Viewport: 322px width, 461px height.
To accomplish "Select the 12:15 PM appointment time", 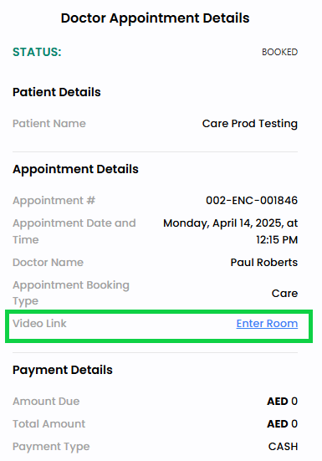I will pyautogui.click(x=277, y=239).
